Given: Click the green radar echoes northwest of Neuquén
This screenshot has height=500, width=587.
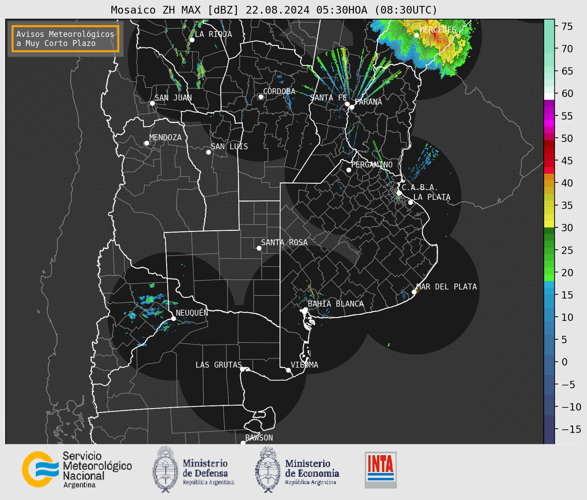Looking at the screenshot, I should pyautogui.click(x=149, y=299).
